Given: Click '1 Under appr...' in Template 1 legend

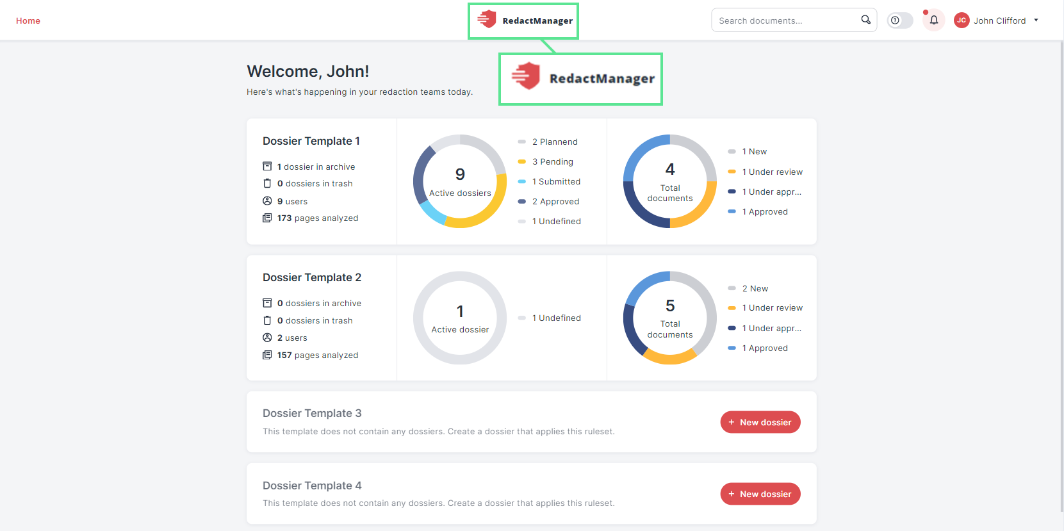Looking at the screenshot, I should point(765,192).
